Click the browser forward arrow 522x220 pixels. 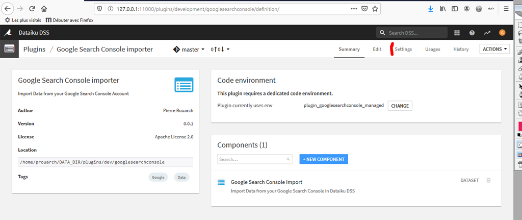coord(20,9)
